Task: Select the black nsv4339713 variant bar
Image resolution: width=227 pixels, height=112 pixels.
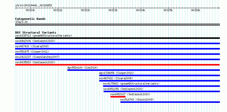Action: click(117, 38)
